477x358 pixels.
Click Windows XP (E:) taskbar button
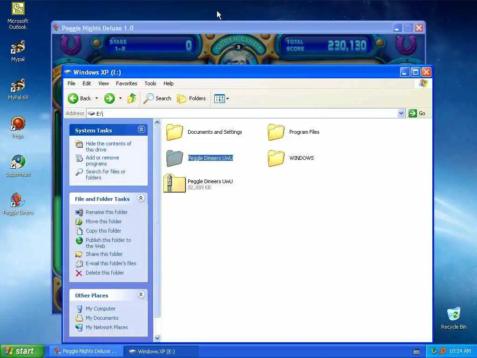click(161, 351)
